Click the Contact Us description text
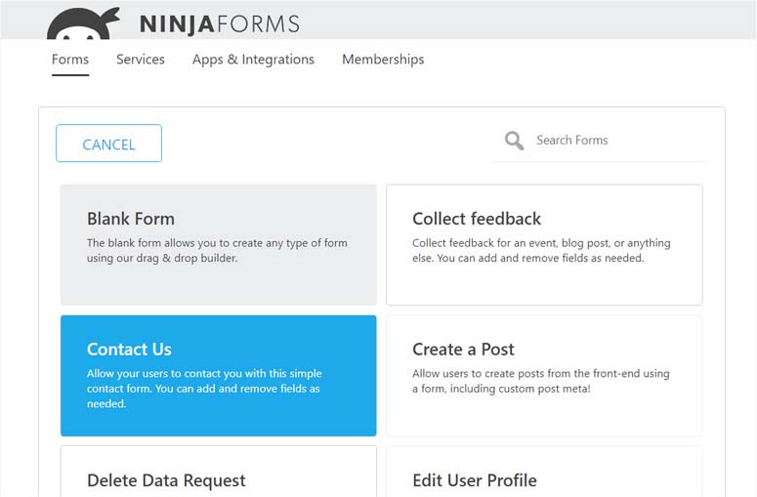The height and width of the screenshot is (497, 757). pyautogui.click(x=204, y=389)
